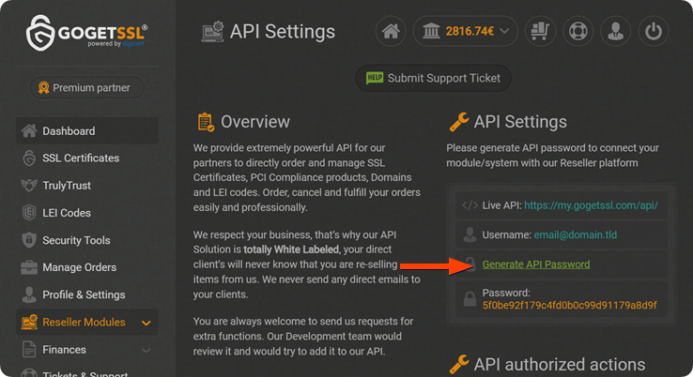Open the home icon in header
693x377 pixels.
pos(391,31)
